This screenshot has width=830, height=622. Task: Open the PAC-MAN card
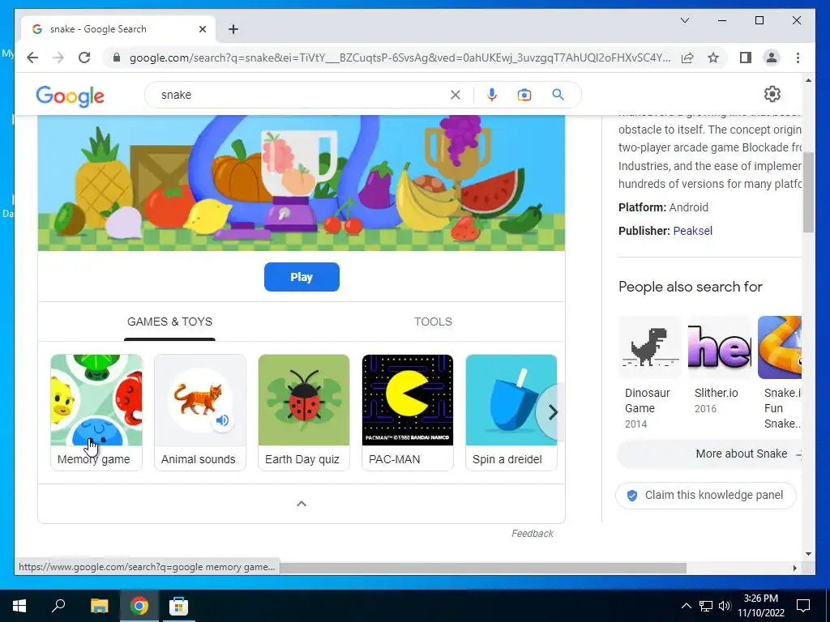(408, 412)
